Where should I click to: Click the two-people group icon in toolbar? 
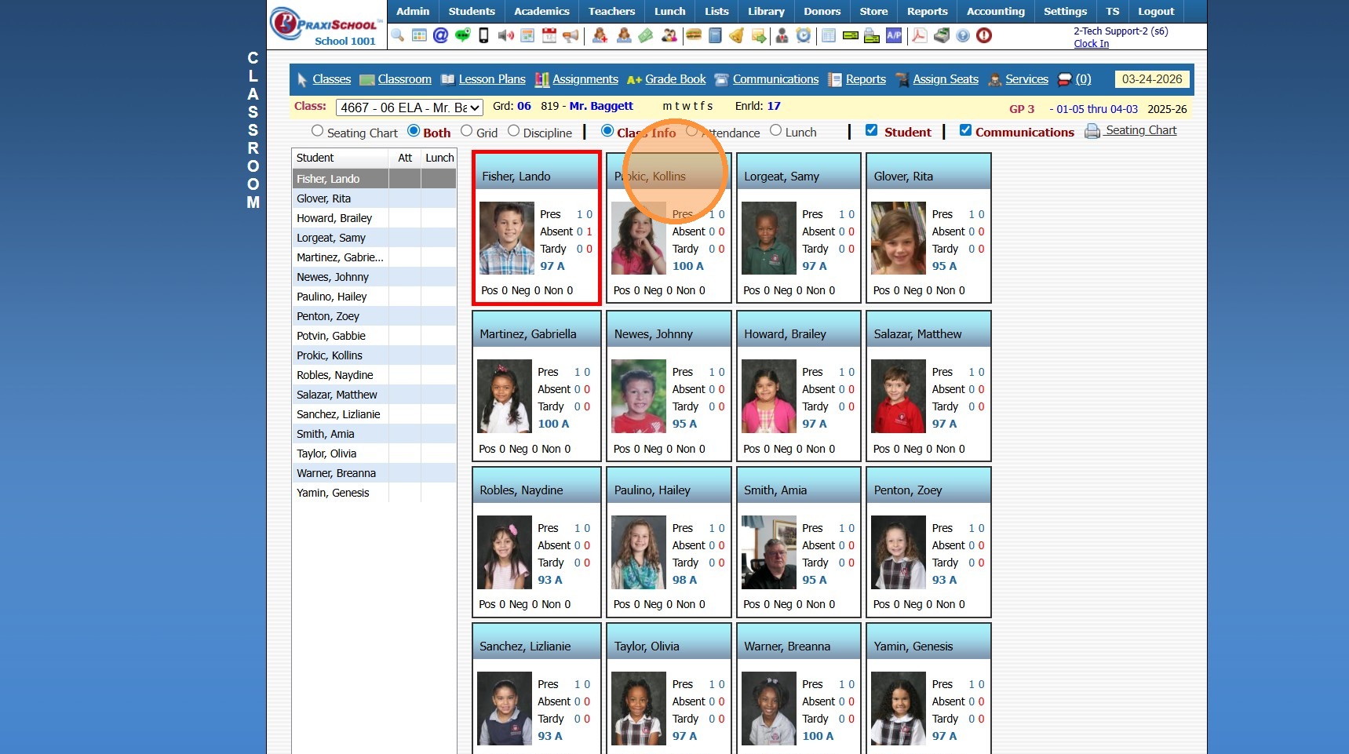click(669, 35)
